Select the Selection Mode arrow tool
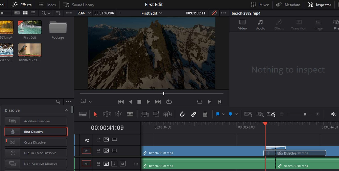Viewport: 339px width, 171px height. [95, 114]
